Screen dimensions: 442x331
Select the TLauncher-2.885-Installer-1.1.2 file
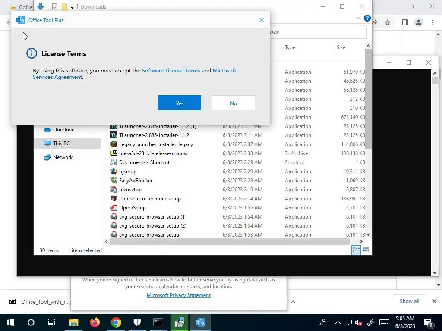coord(154,135)
